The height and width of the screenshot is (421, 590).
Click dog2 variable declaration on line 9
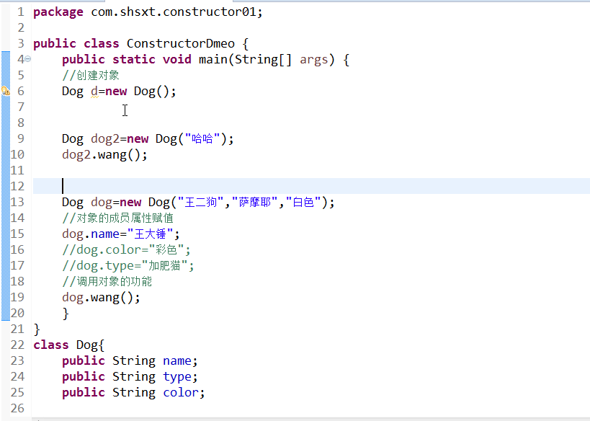105,139
